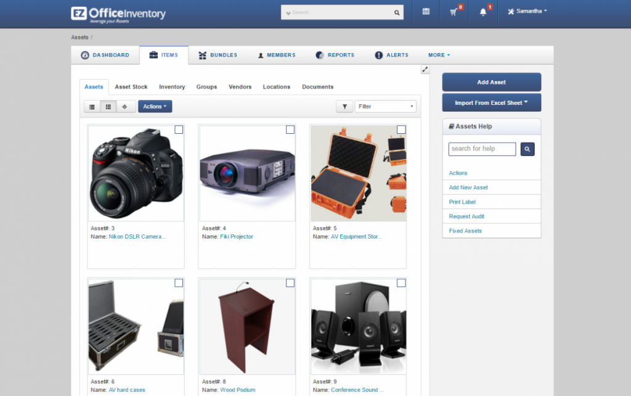Switch to list view layout

click(91, 106)
